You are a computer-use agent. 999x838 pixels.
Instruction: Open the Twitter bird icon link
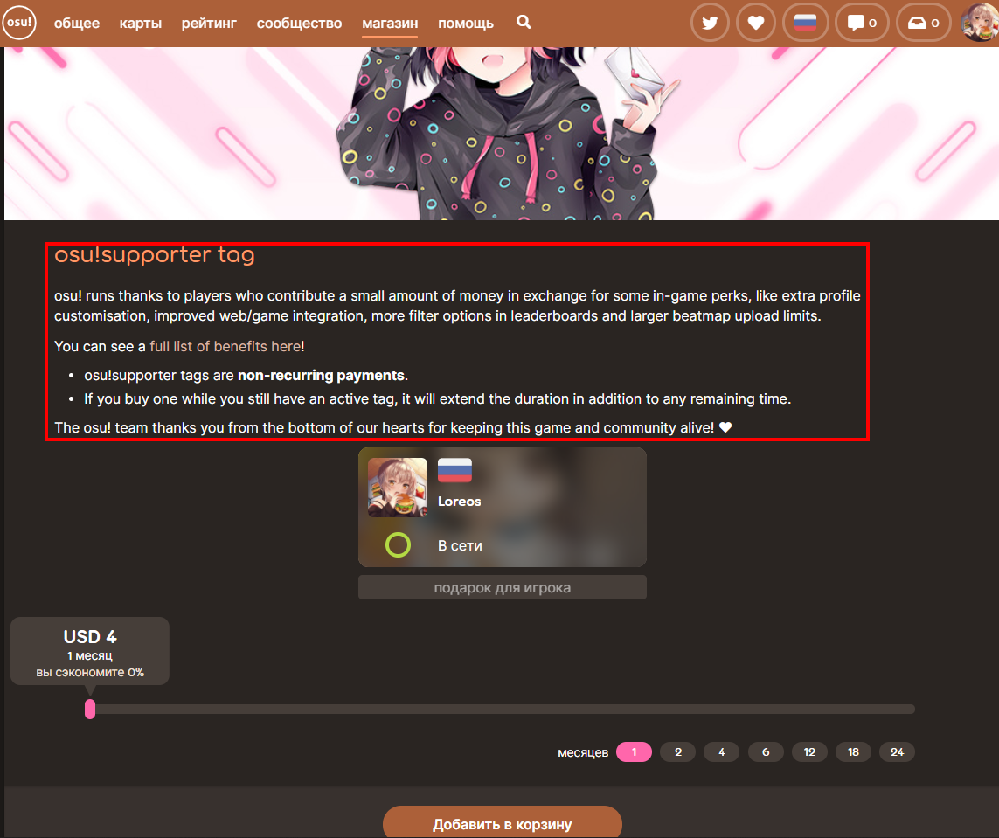tap(710, 23)
